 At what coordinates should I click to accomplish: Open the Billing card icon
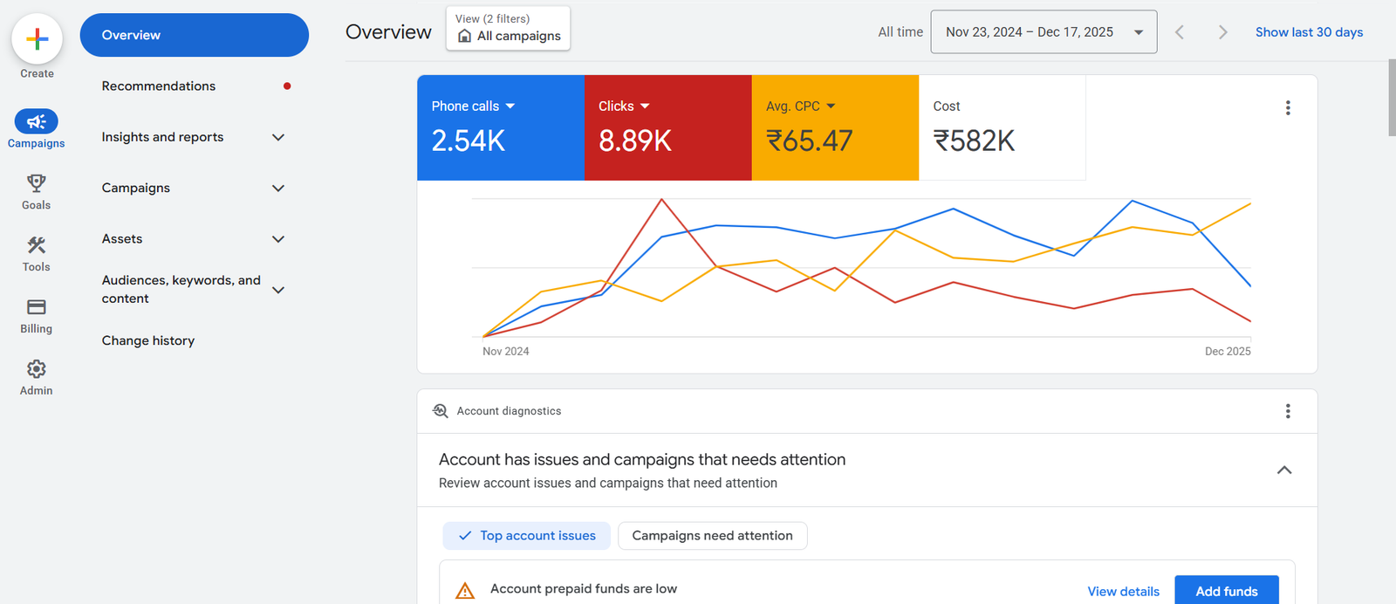click(x=37, y=307)
